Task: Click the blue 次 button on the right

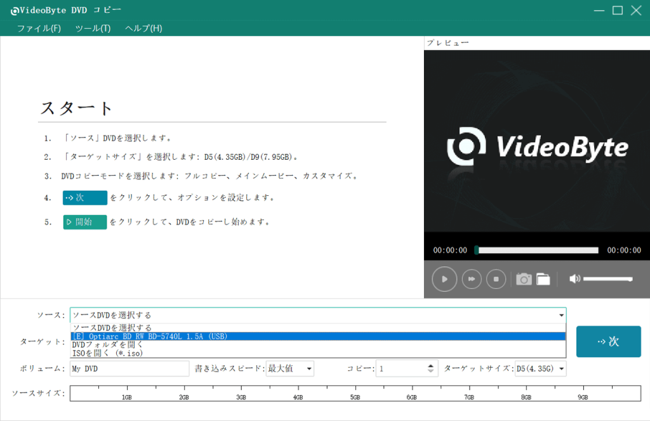Action: pyautogui.click(x=608, y=341)
